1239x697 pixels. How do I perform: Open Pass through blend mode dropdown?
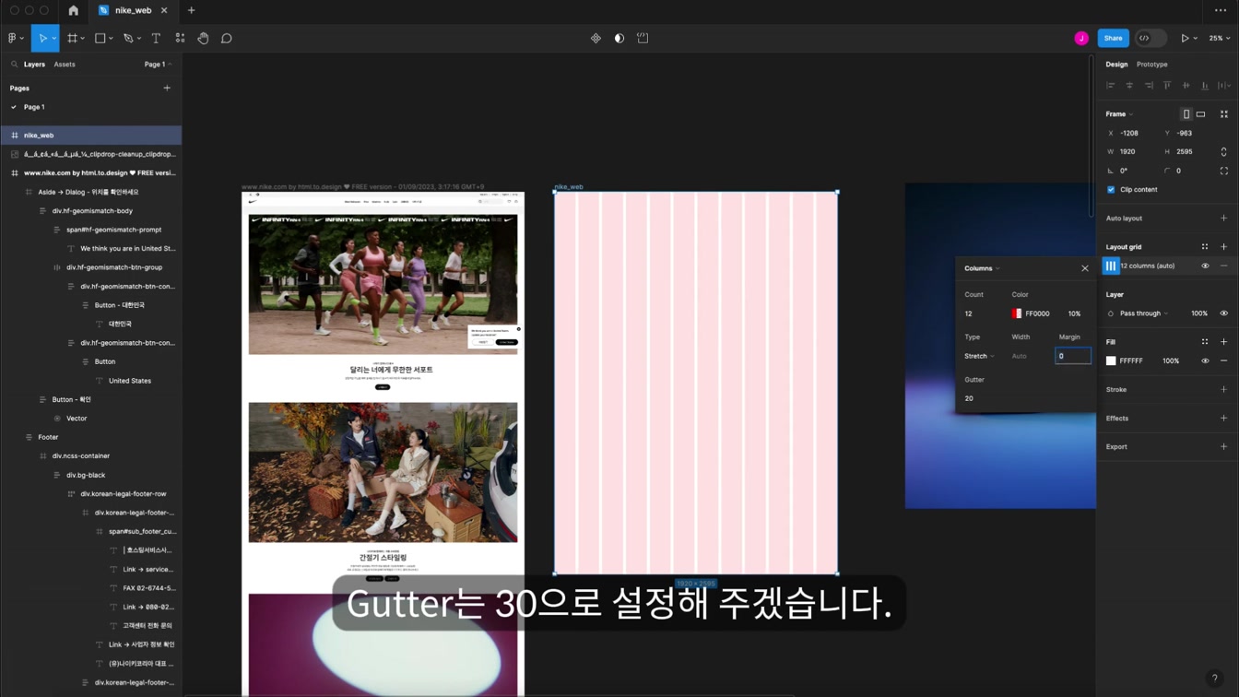(x=1144, y=313)
